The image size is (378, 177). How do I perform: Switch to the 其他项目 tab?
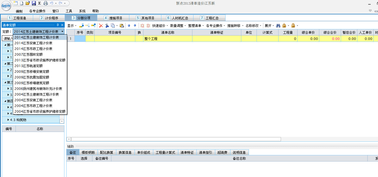145,18
